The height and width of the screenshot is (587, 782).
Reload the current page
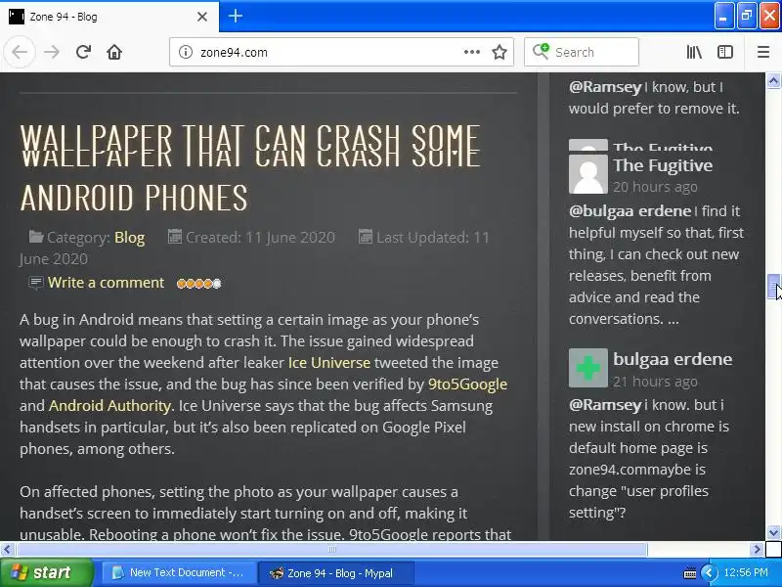(x=83, y=52)
